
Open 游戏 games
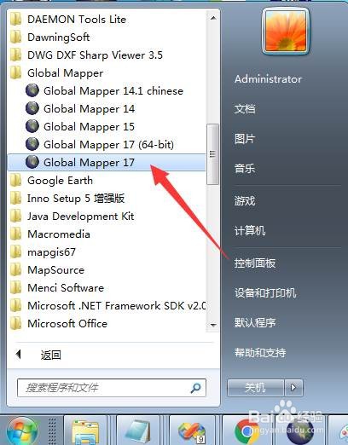click(245, 201)
